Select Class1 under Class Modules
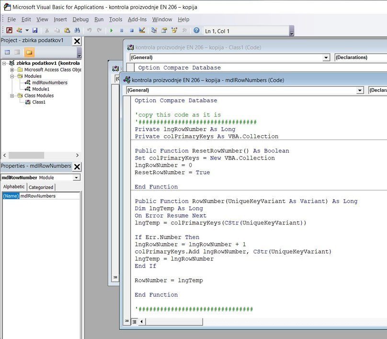This screenshot has height=339, width=387. click(x=39, y=102)
